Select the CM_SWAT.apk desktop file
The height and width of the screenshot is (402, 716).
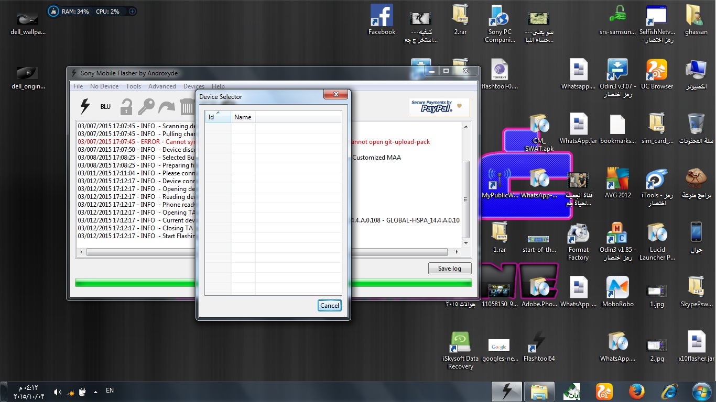tap(539, 133)
